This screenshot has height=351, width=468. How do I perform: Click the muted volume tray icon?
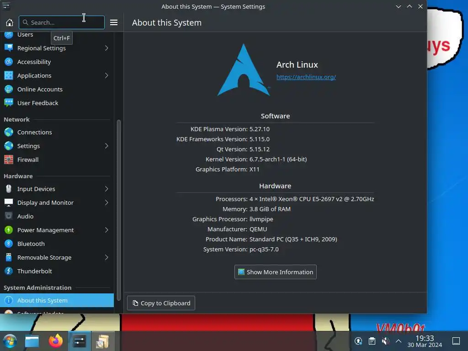coord(385,341)
